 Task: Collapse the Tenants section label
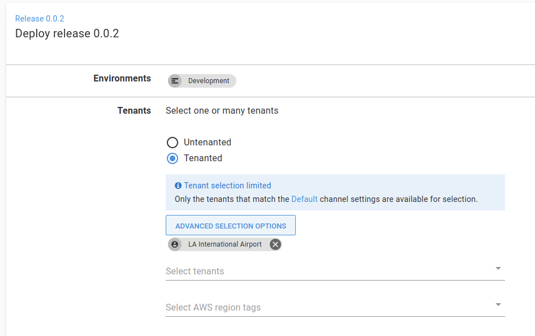click(134, 111)
